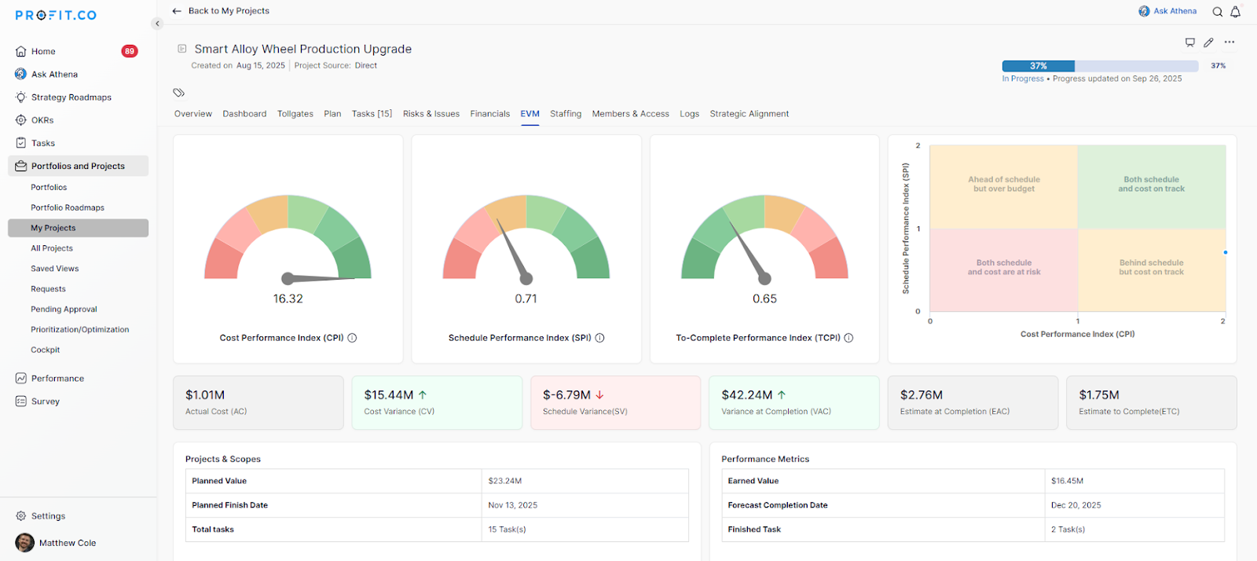Click the search magnifier icon
The height and width of the screenshot is (561, 1257).
pyautogui.click(x=1217, y=12)
